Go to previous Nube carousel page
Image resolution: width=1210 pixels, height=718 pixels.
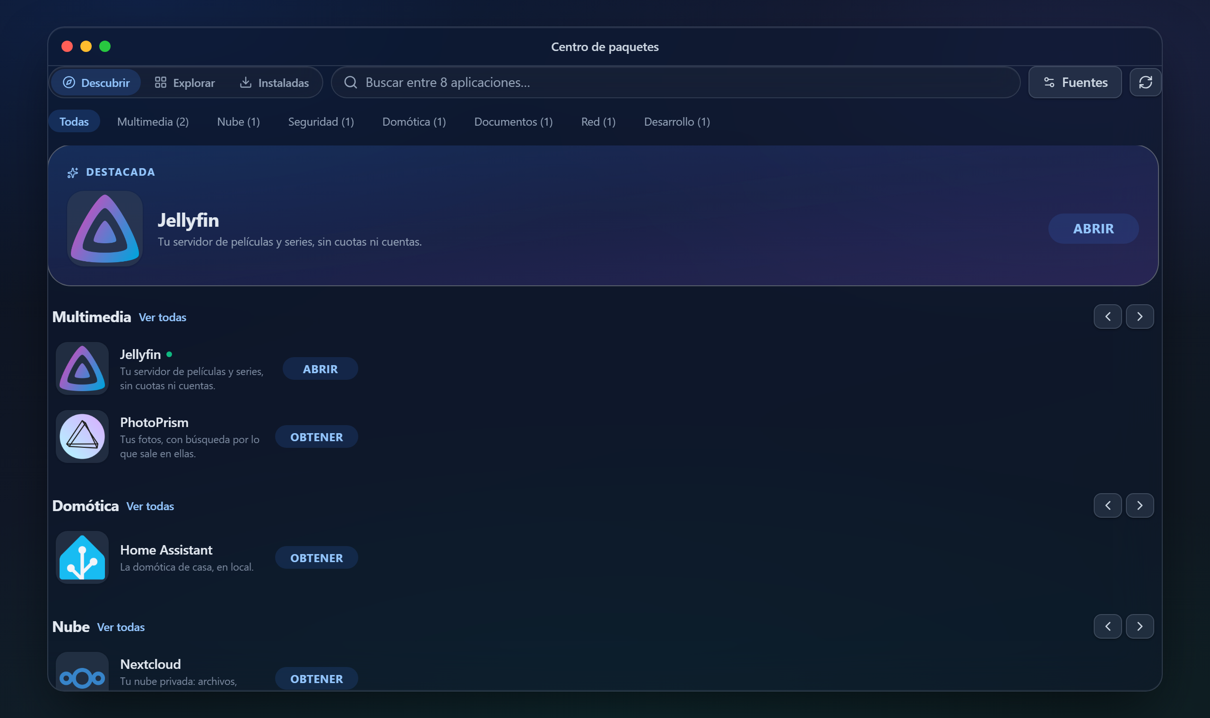point(1107,626)
